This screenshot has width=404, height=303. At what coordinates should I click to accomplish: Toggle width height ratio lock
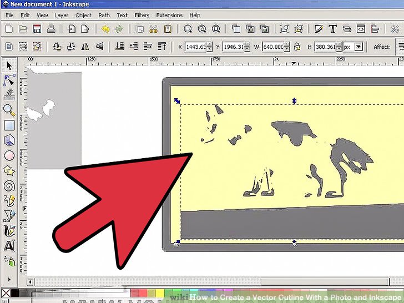[297, 47]
